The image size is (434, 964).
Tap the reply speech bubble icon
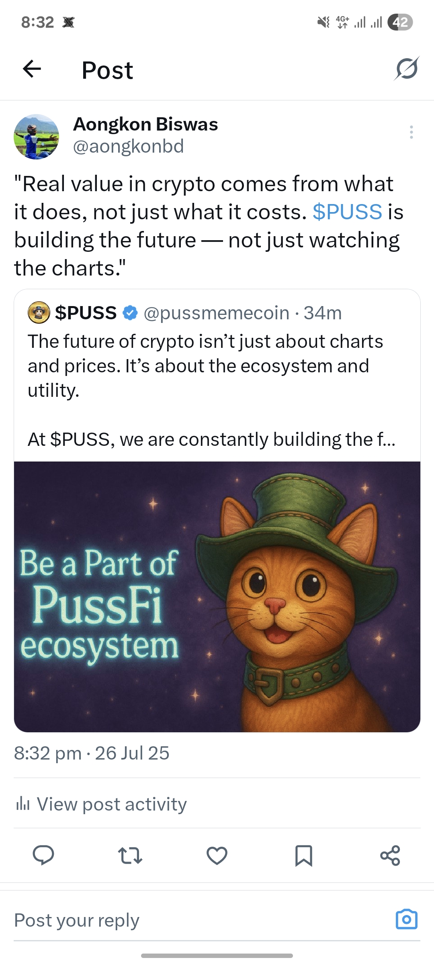pyautogui.click(x=43, y=855)
